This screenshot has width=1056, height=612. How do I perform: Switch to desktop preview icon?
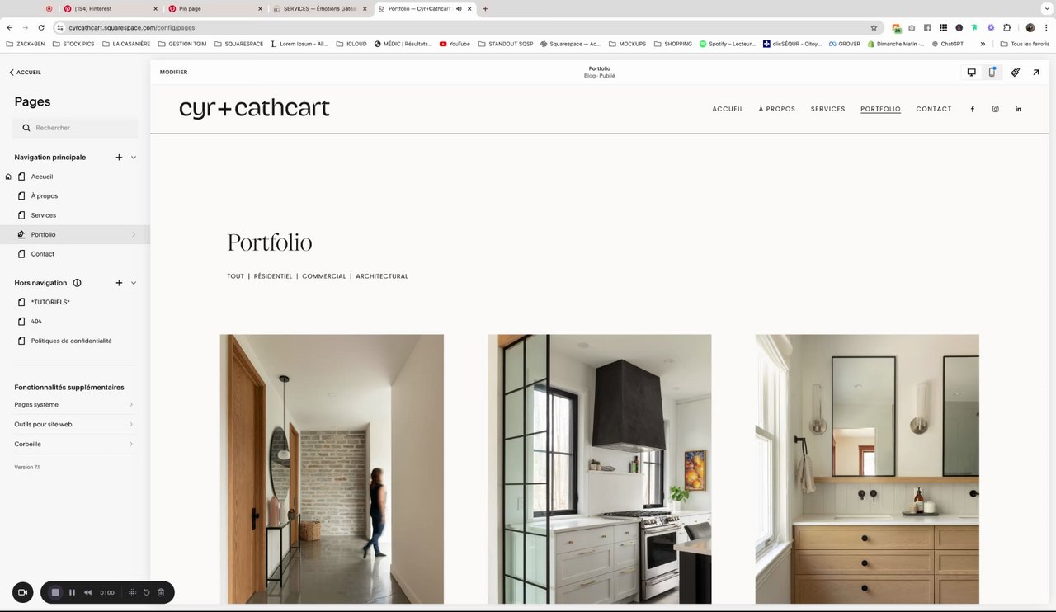coord(971,73)
